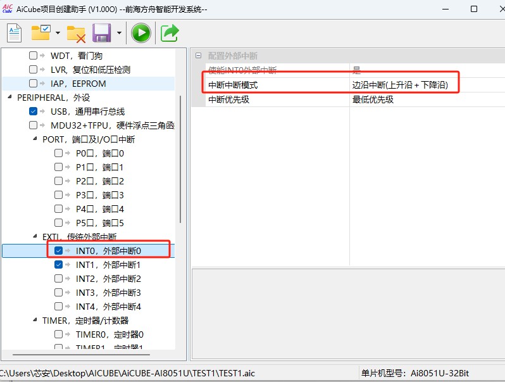The width and height of the screenshot is (505, 382).
Task: Select the INT2，外部中断2 row
Action: pos(108,279)
